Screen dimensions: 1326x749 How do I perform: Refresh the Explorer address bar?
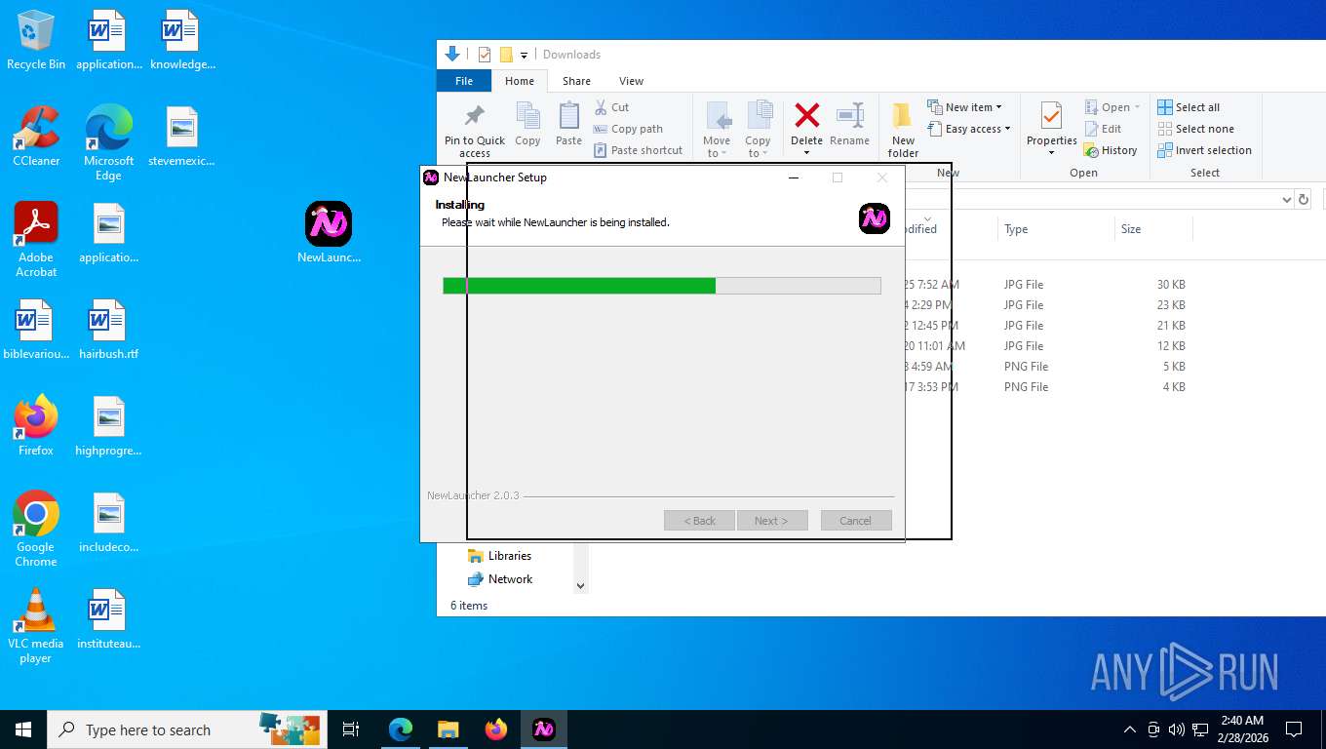point(1304,199)
